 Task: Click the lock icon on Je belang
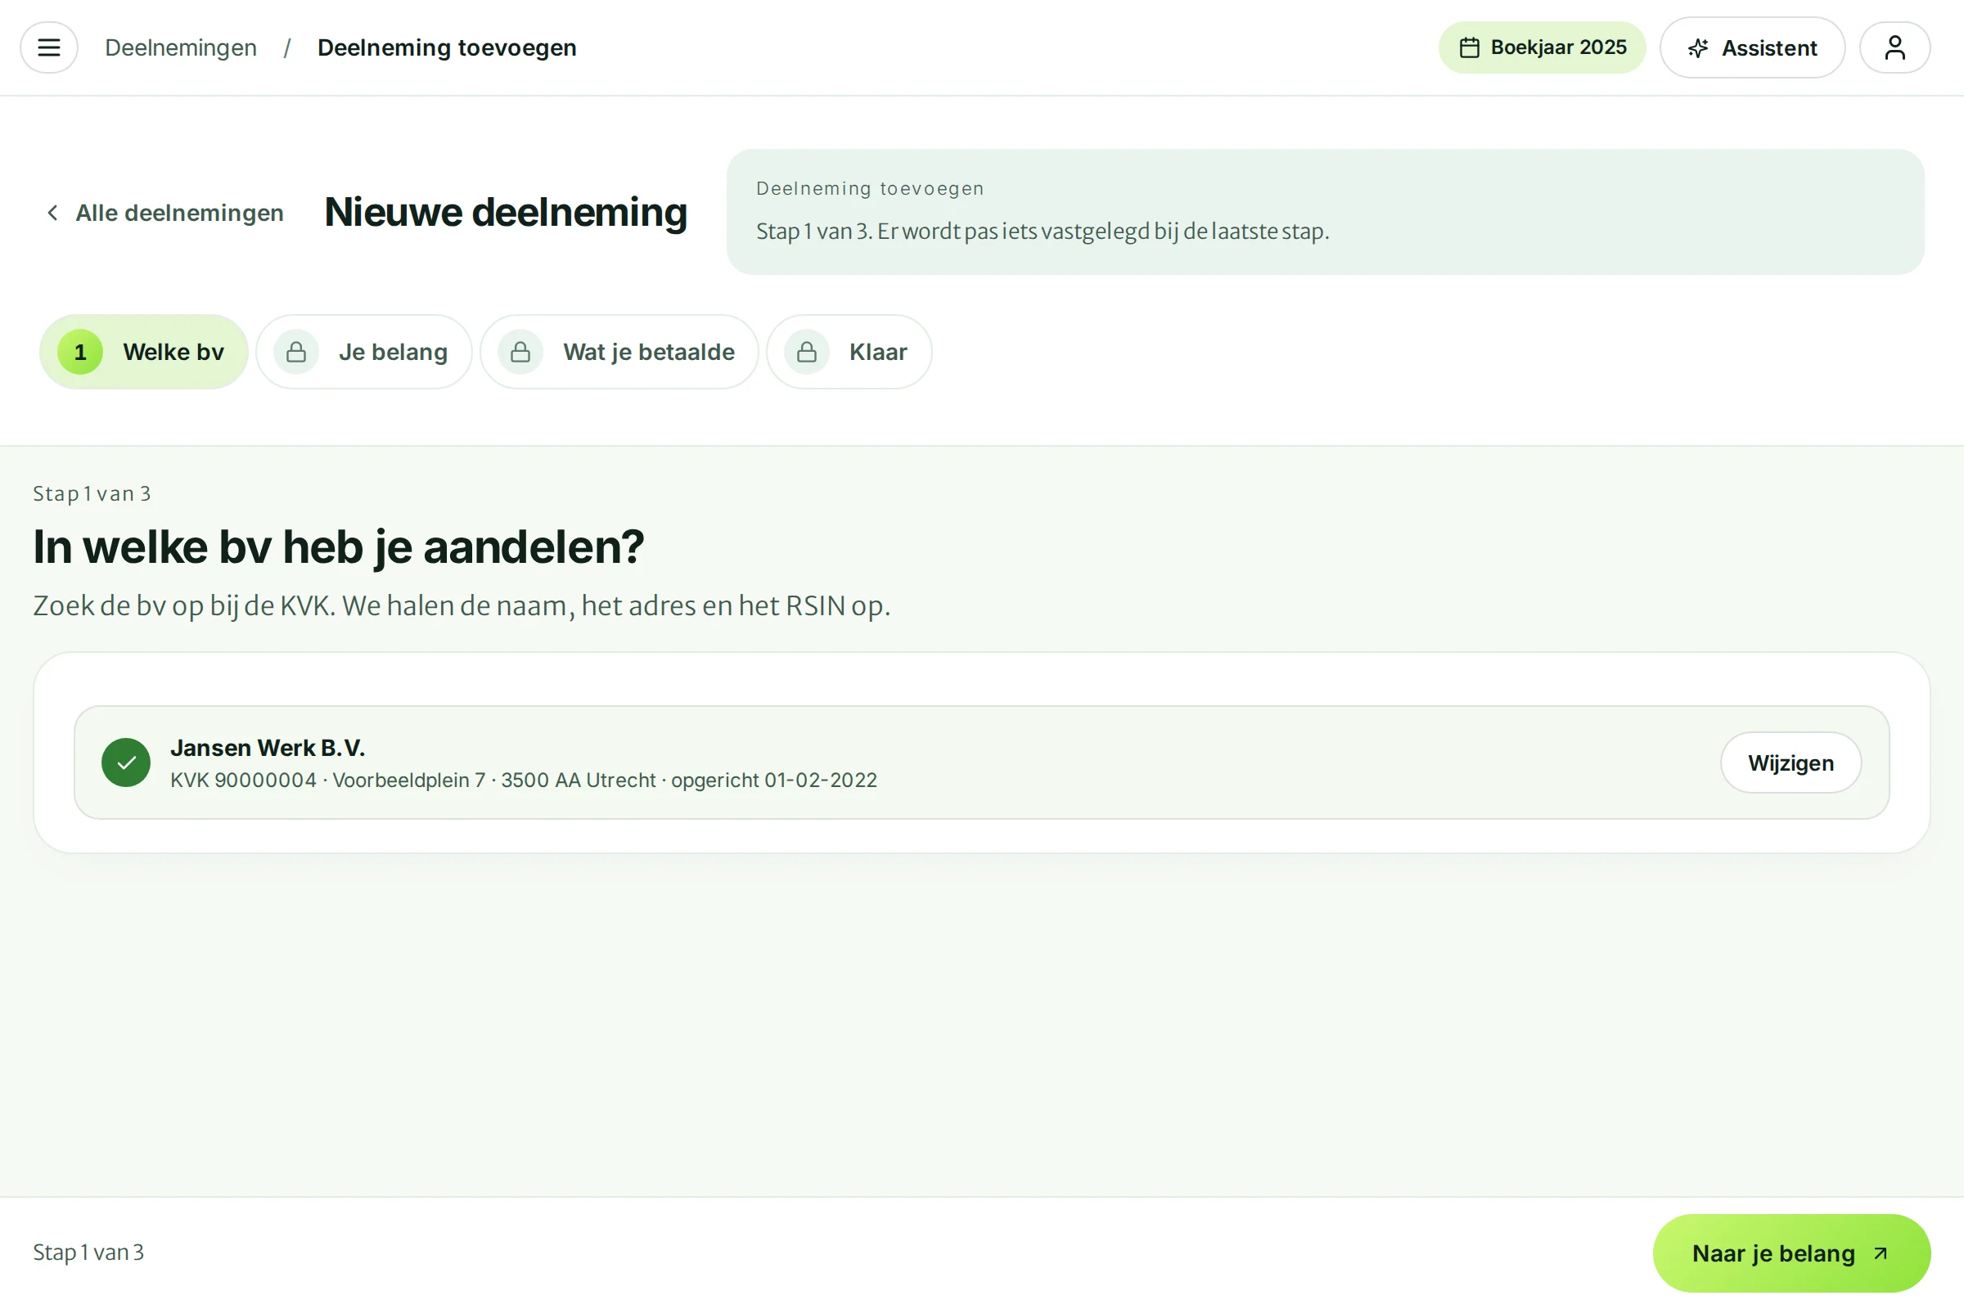(296, 353)
